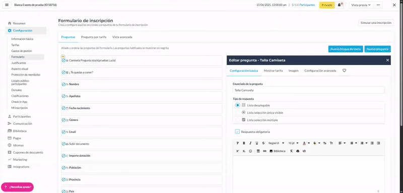Insert a table in the editor

tap(258, 151)
